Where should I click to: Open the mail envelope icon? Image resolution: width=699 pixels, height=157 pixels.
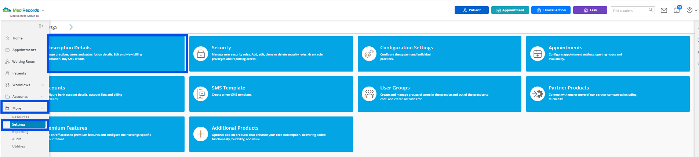coord(664,10)
